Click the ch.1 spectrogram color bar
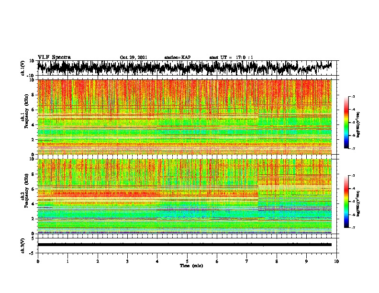Image resolution: width=379 pixels, height=293 pixels. coord(346,123)
